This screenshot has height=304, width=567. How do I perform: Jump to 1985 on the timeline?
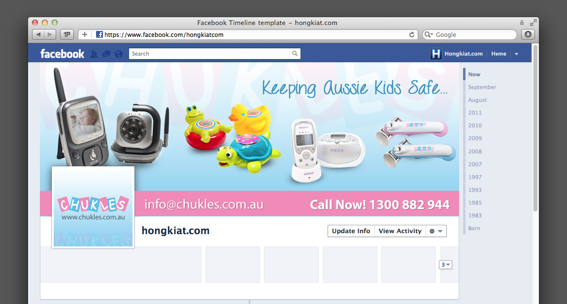(x=475, y=203)
